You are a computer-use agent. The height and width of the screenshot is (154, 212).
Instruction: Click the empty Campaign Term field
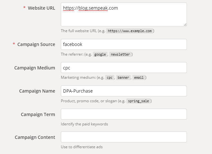click(124, 114)
